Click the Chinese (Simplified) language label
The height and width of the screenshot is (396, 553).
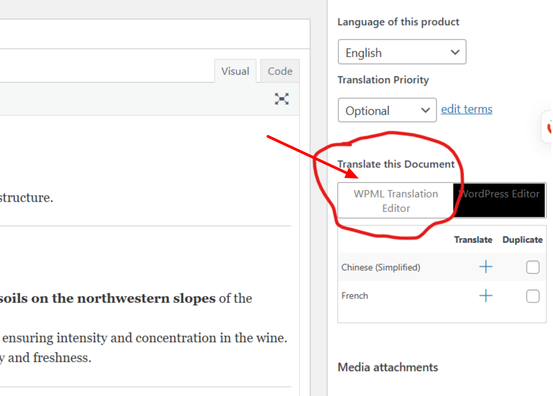[x=381, y=267]
